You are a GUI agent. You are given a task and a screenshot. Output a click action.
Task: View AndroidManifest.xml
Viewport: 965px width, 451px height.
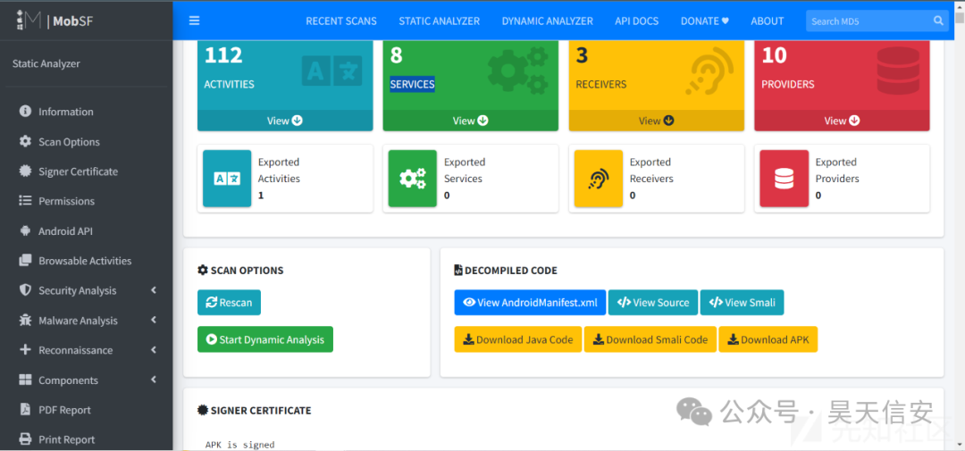coord(530,302)
